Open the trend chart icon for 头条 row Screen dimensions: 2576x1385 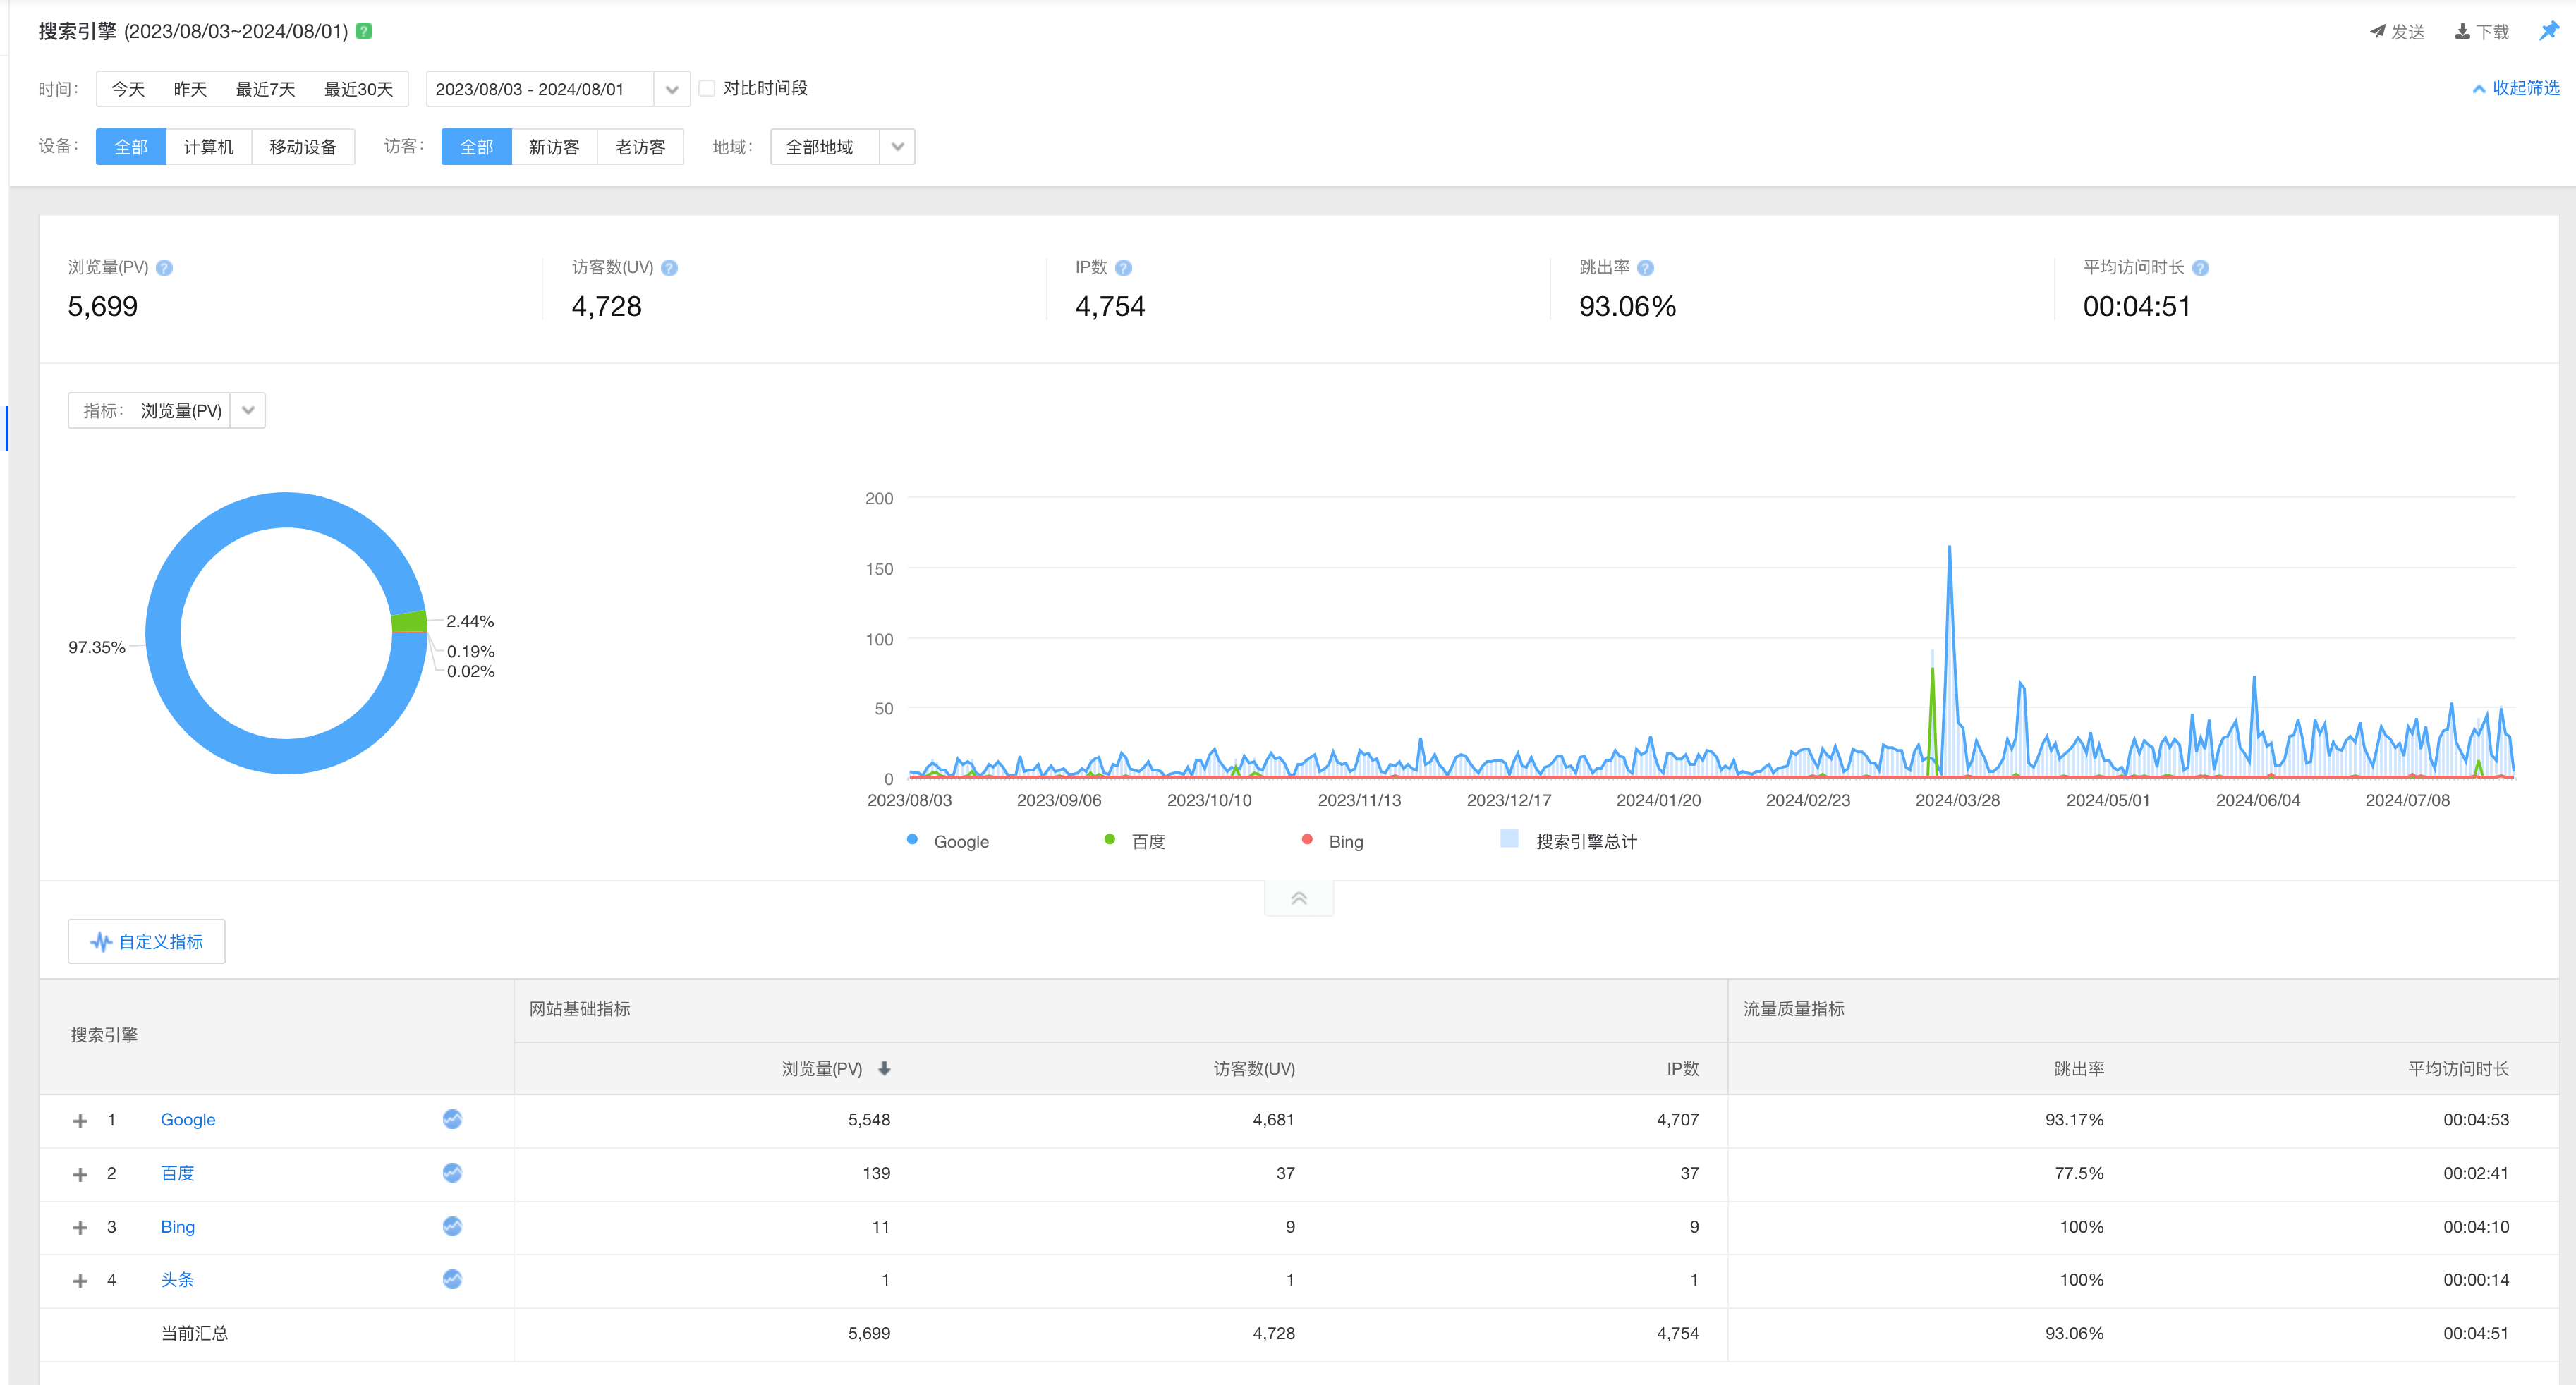tap(452, 1279)
